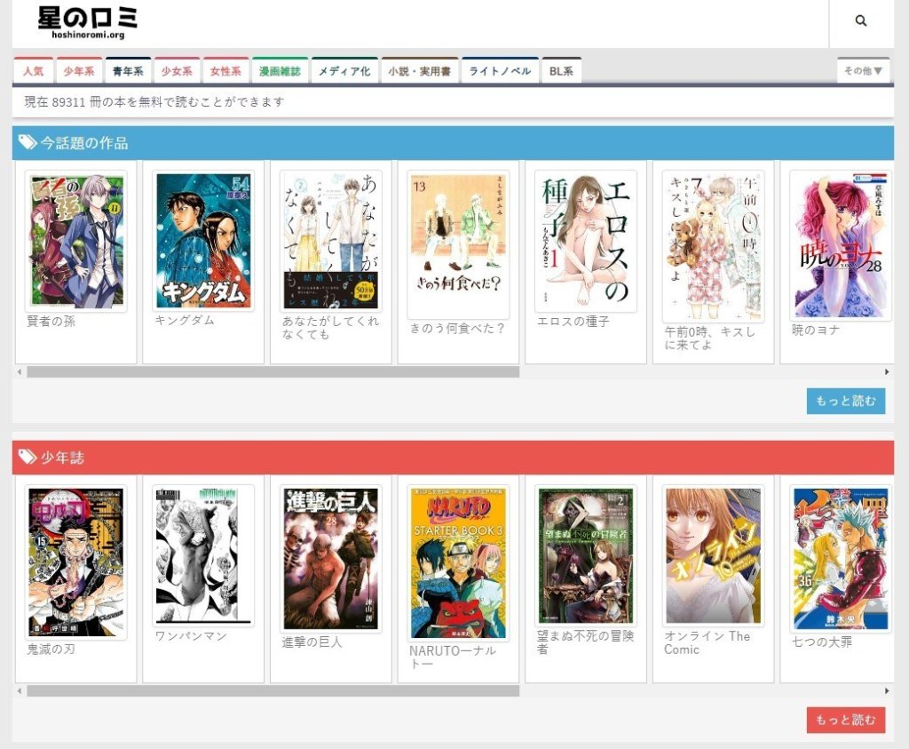Click あなたがしてくれなくても title link

[330, 328]
